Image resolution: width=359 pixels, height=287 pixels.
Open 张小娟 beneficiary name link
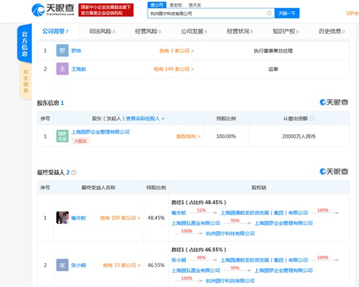(78, 265)
